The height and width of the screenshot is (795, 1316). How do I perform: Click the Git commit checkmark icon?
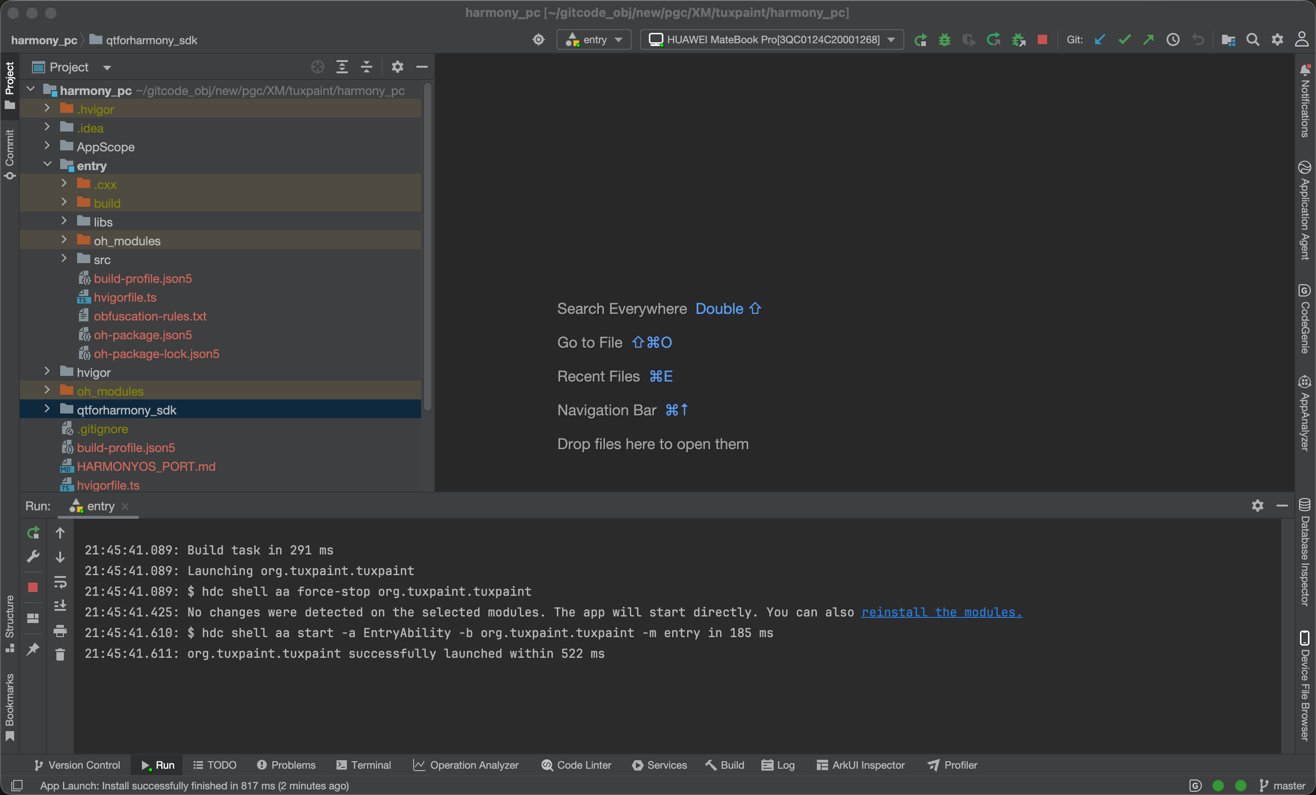1124,39
